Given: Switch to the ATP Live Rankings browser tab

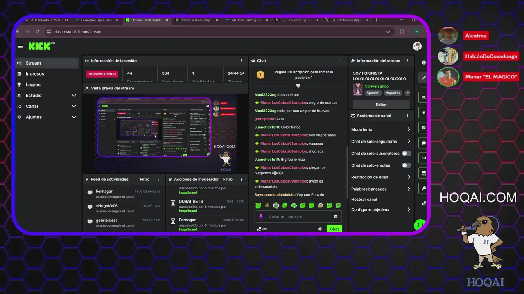Looking at the screenshot, I should [246, 20].
